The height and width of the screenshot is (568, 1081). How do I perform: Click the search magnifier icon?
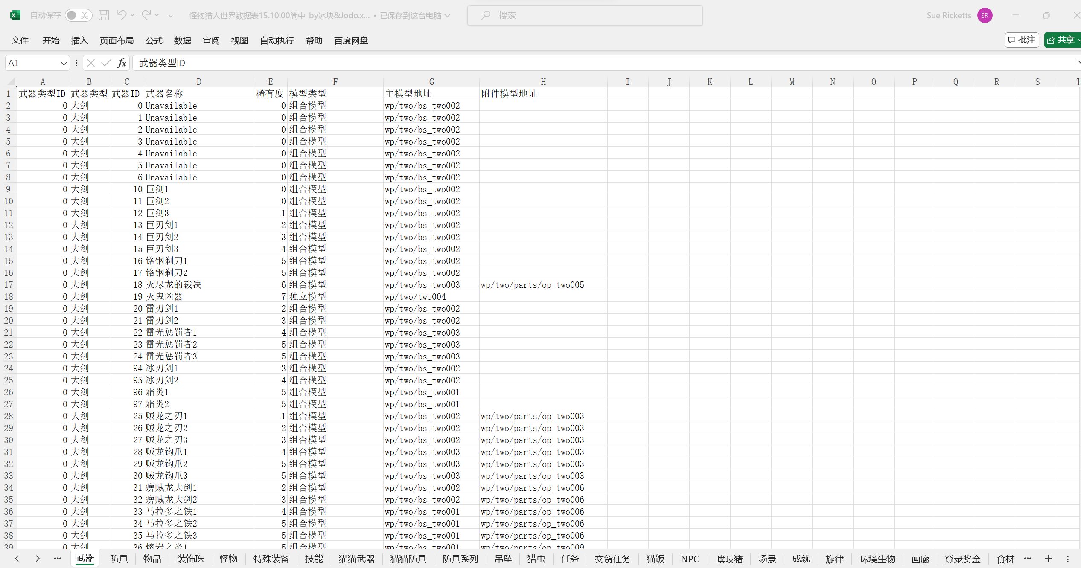point(486,15)
